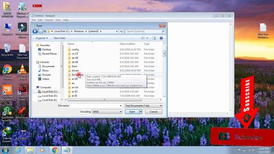This screenshot has width=274, height=154.
Task: Select Music library in navigation pane
Action: click(45, 71)
